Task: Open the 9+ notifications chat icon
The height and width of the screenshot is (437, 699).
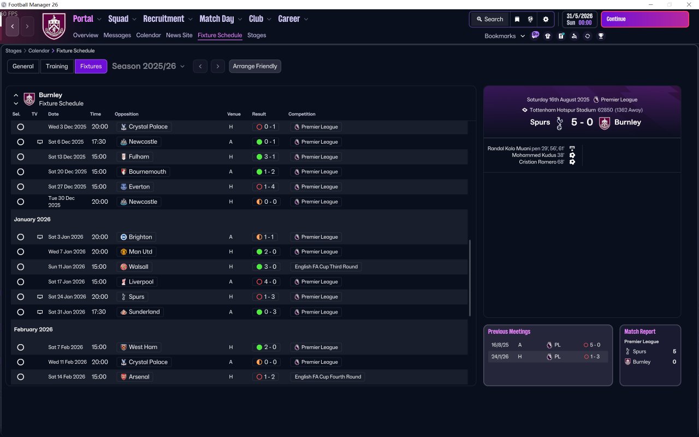Action: point(535,36)
